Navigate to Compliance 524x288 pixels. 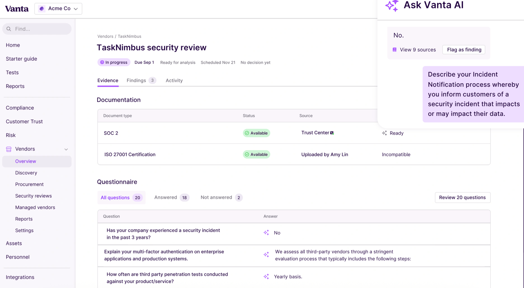pyautogui.click(x=20, y=108)
